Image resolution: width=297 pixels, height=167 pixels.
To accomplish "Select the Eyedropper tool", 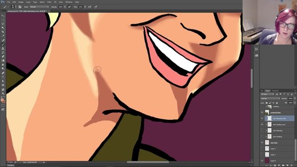I will pos(3,36).
